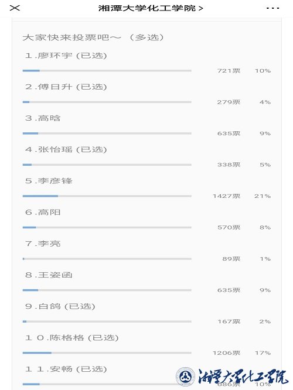Vote for option 5 李彦锋
This screenshot has height=390, width=293.
click(49, 181)
